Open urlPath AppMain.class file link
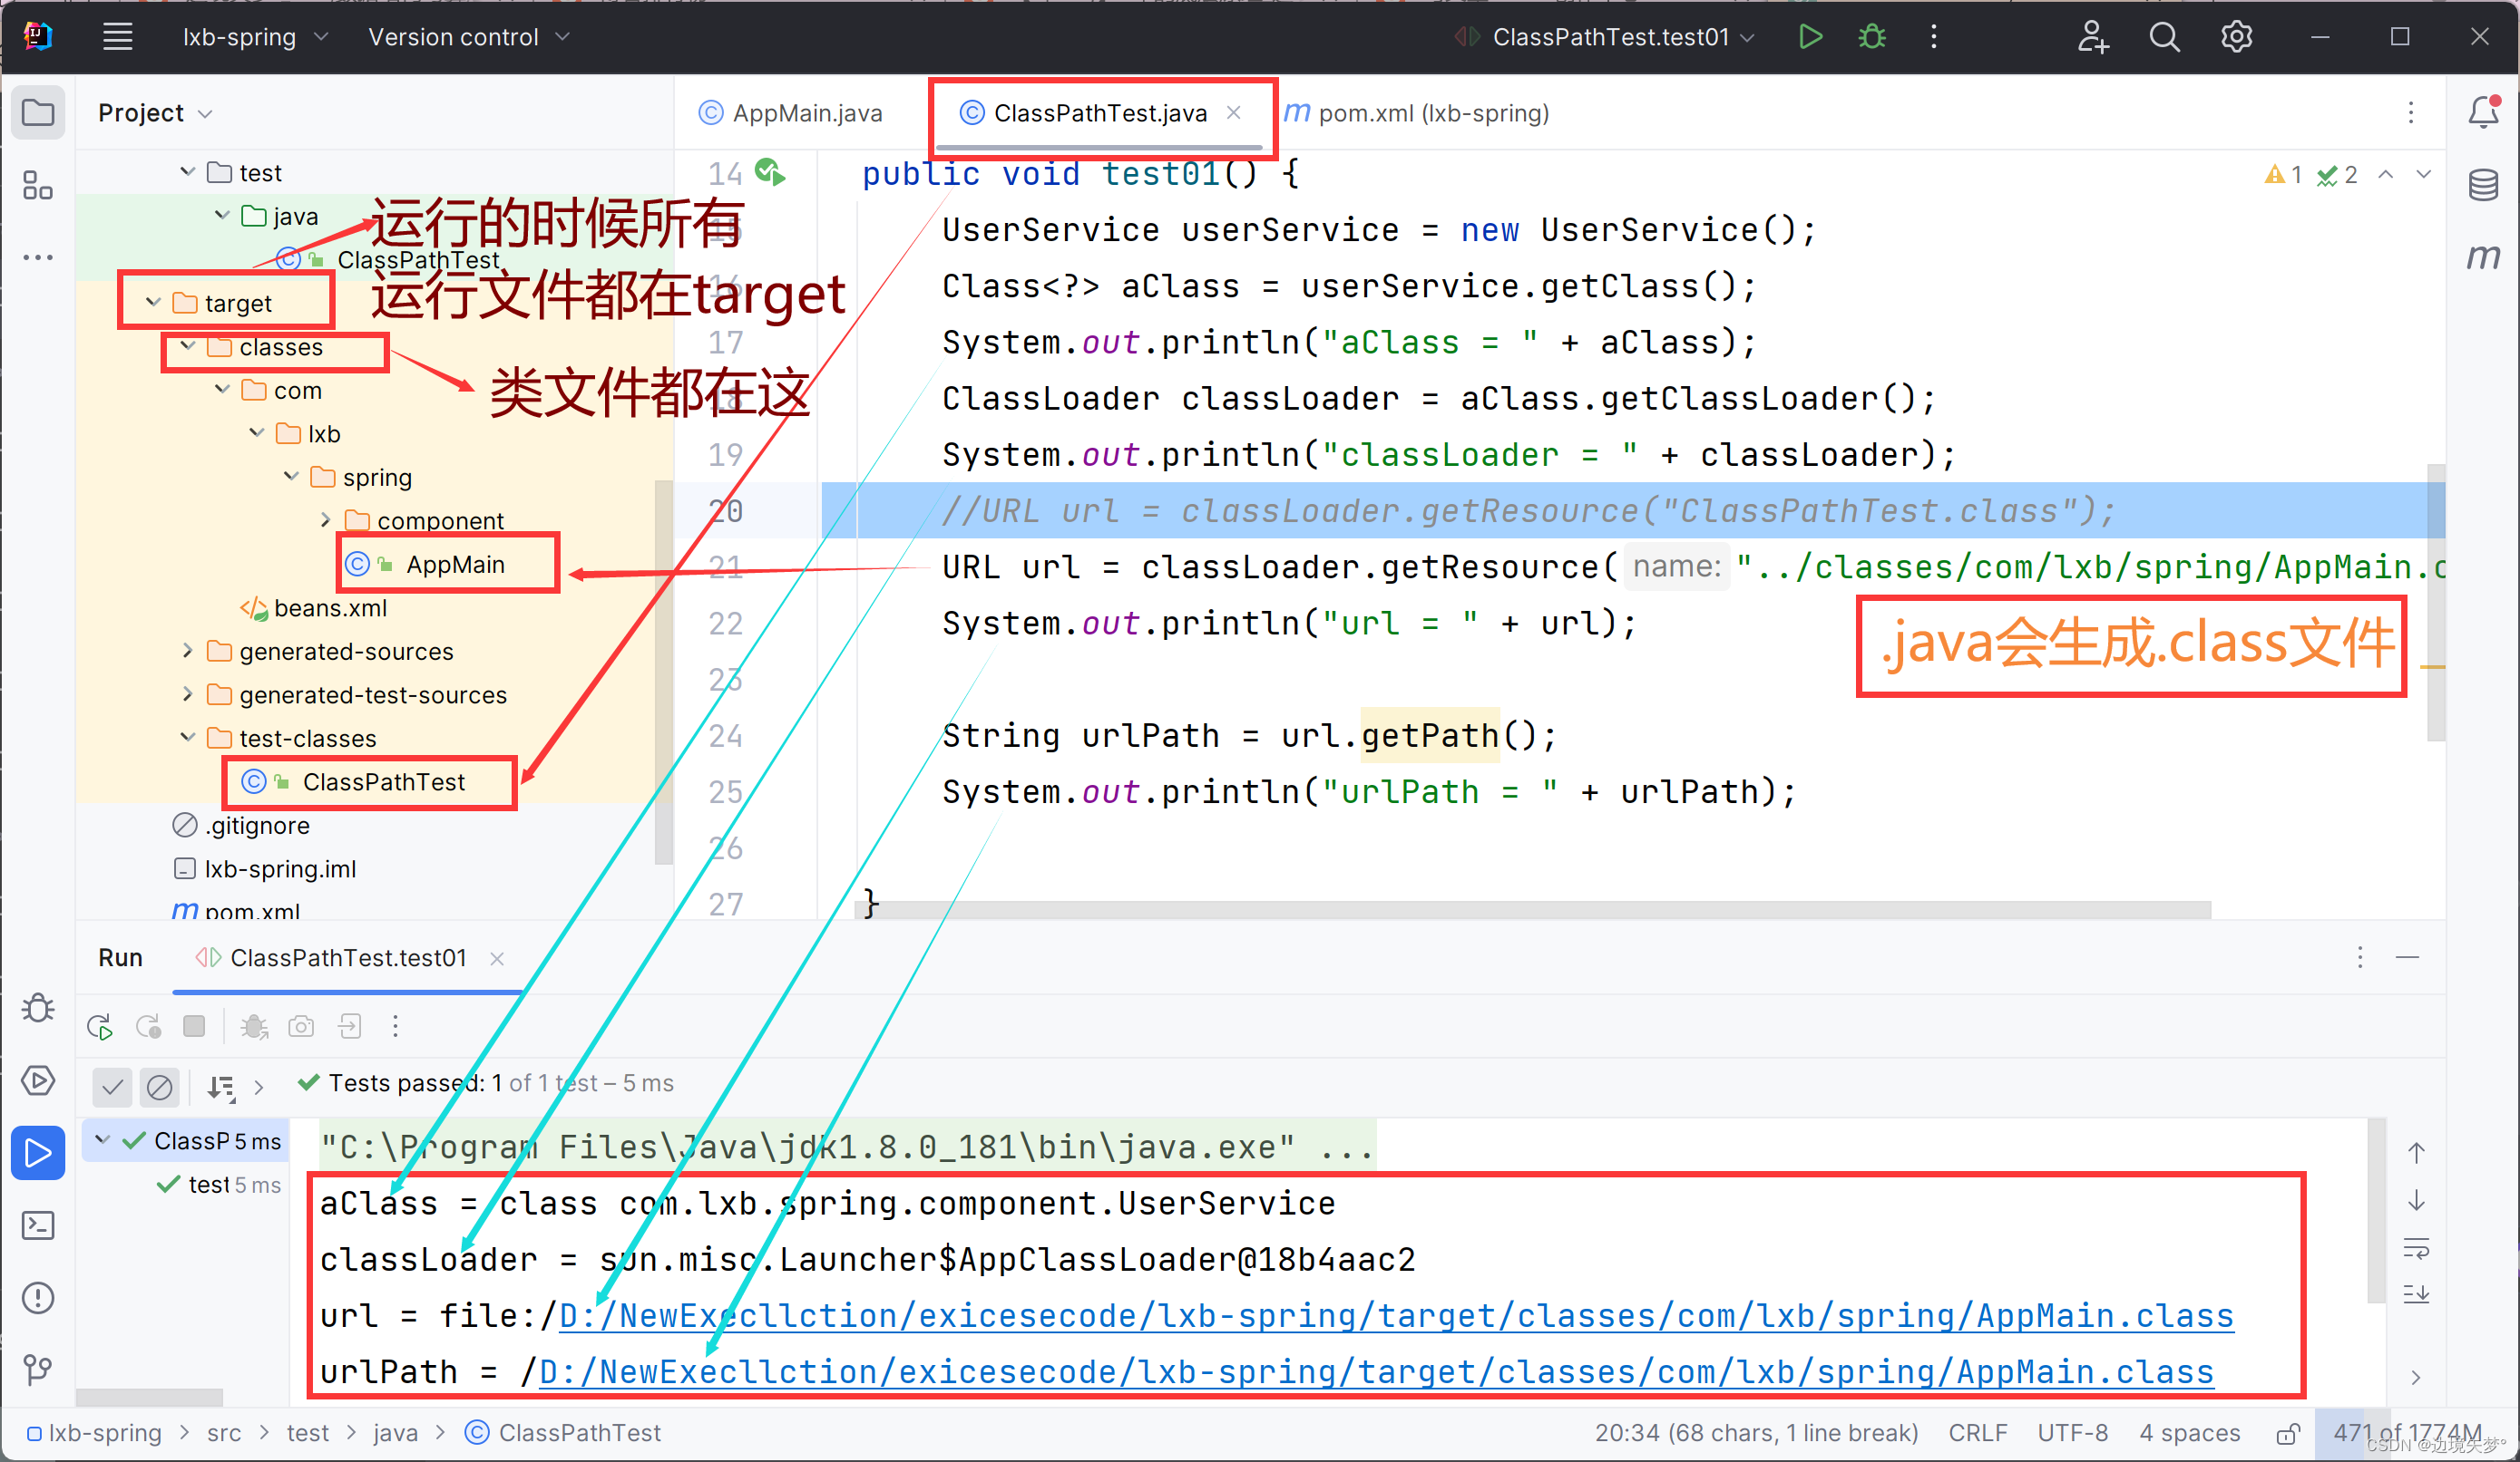 pyautogui.click(x=1376, y=1372)
